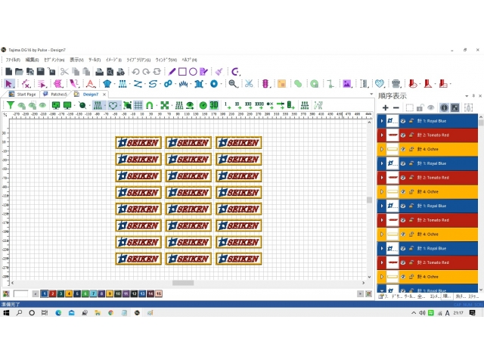The image size is (484, 363).
Task: Open dropdown beside the last red shoe icon
Action: tap(451, 84)
